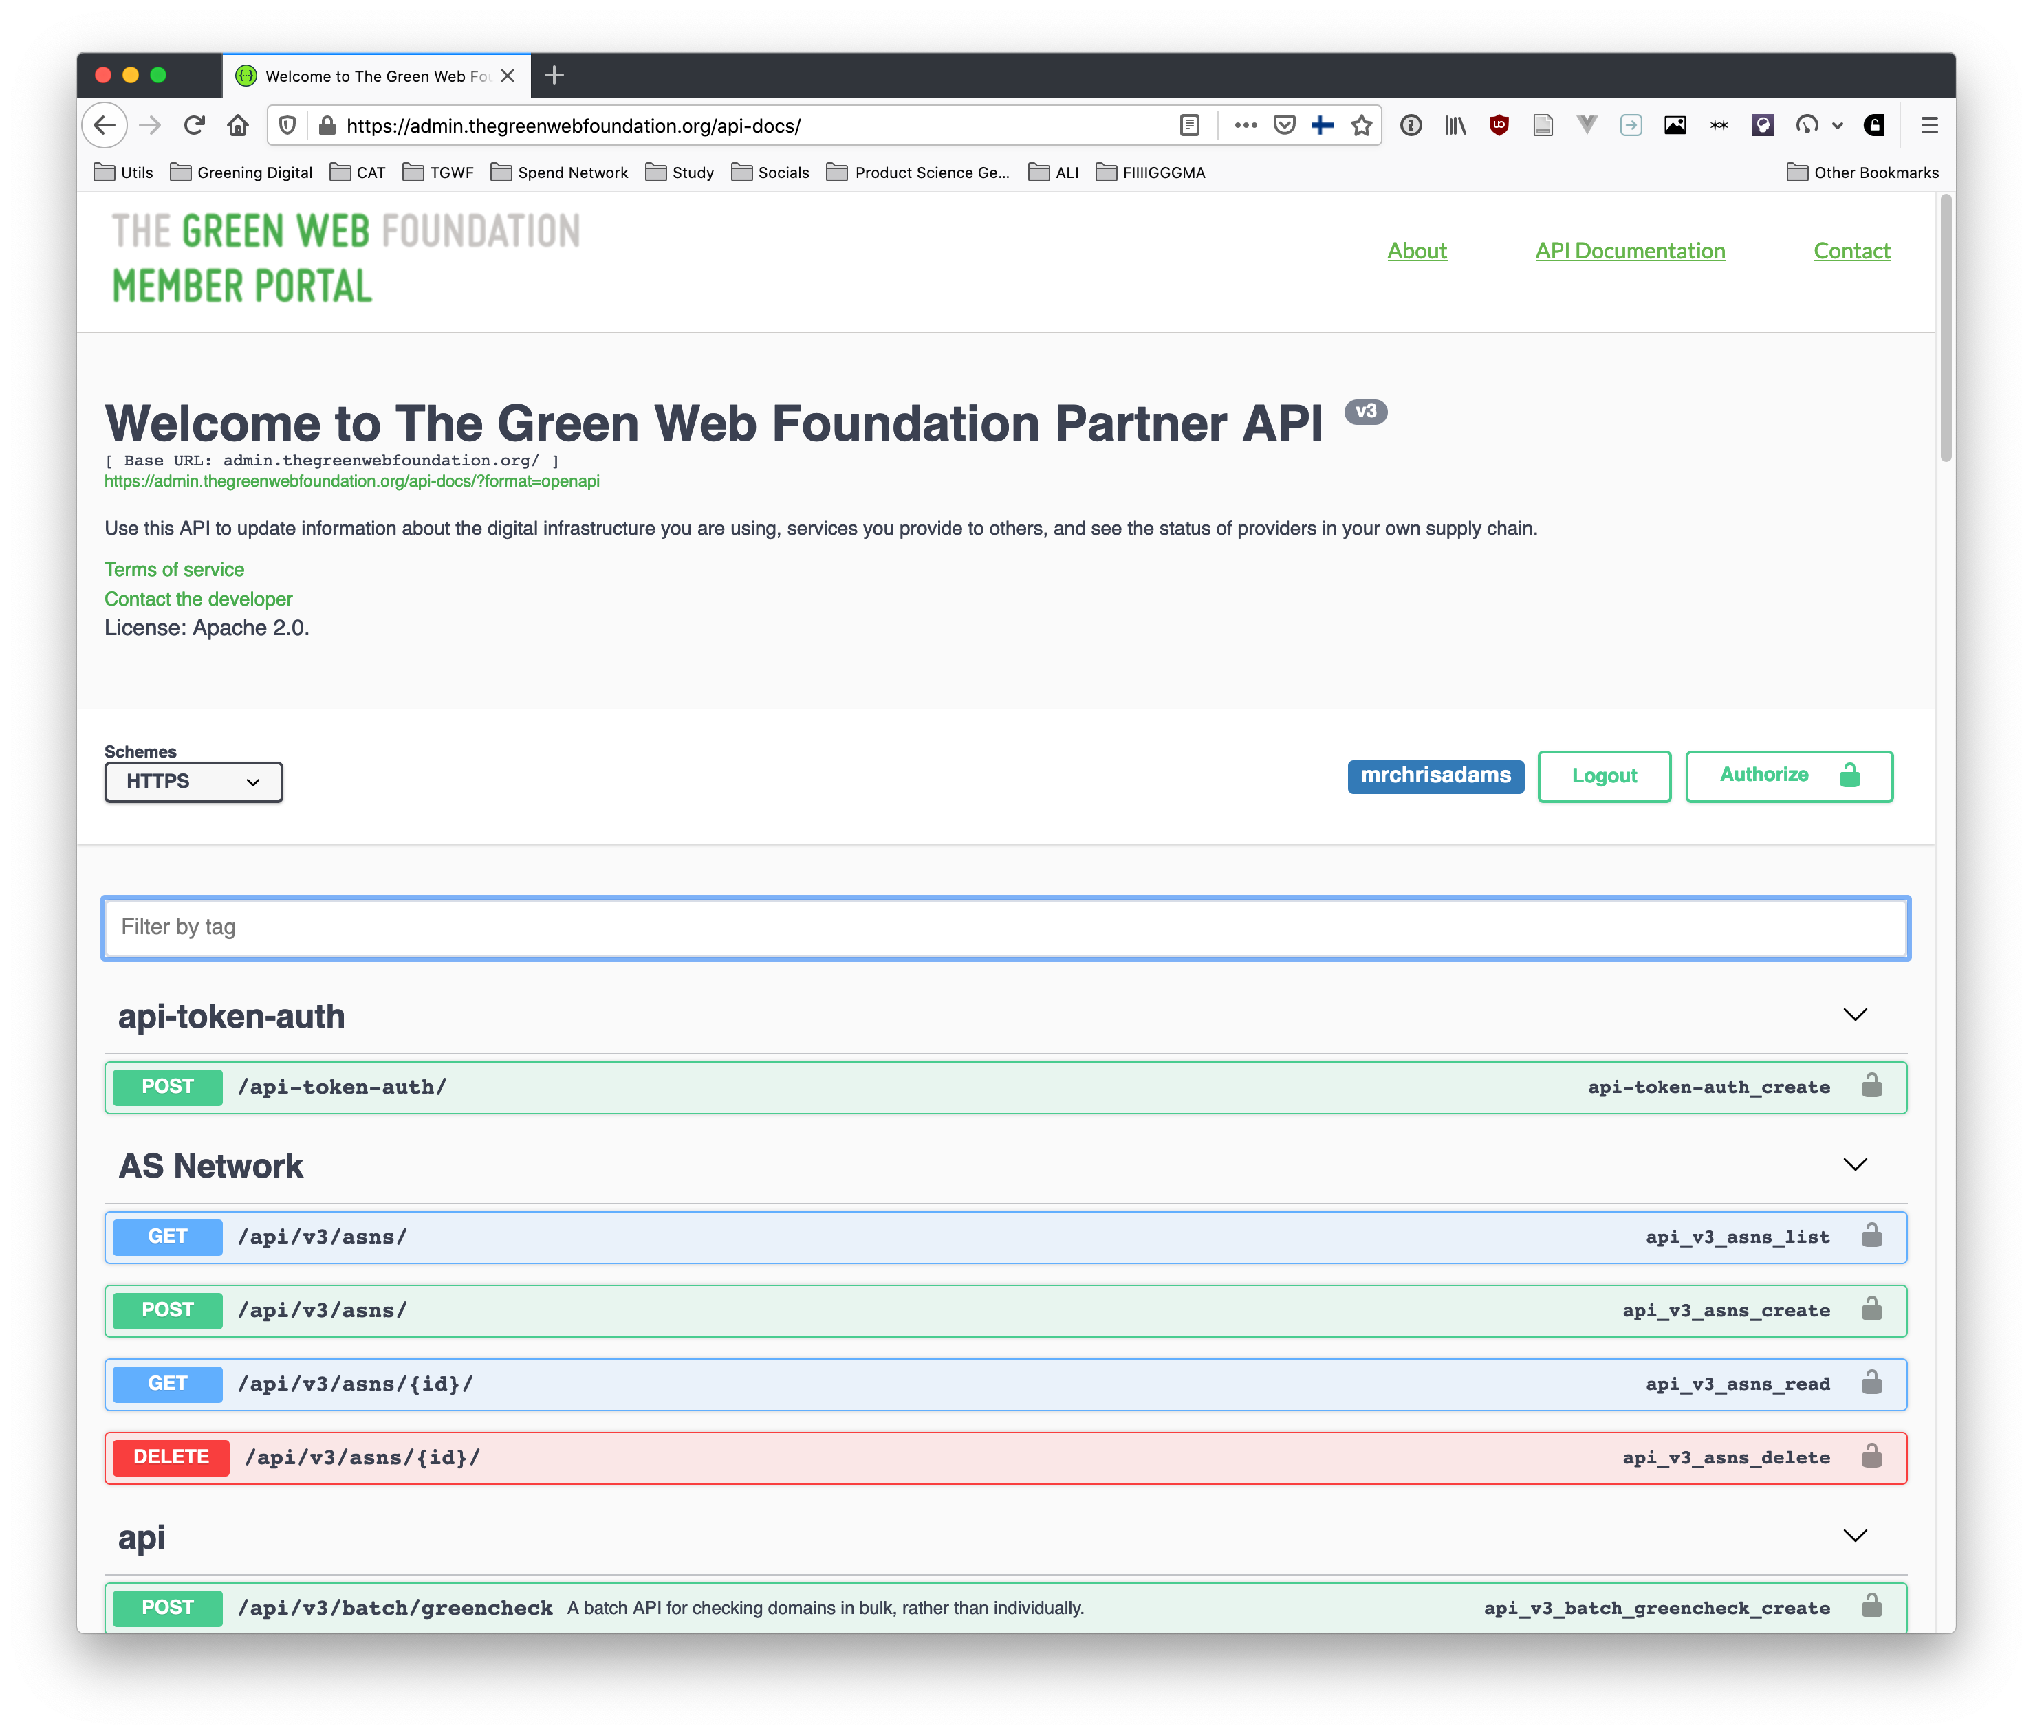Reload the page with the refresh icon

tap(194, 126)
